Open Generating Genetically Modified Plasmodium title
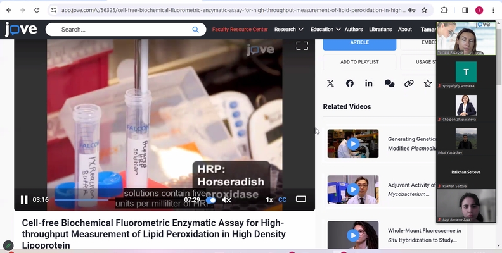502x253 pixels. tap(412, 144)
